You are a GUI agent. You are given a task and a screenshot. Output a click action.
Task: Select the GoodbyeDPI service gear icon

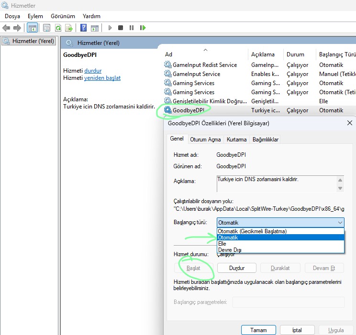coord(168,110)
